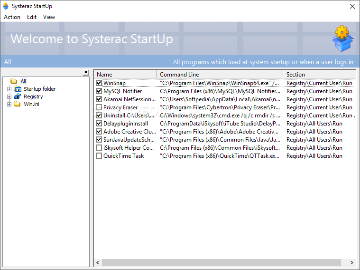
Task: Click QuickTime Task's Registry\All Users\Run cell
Action: [314, 156]
